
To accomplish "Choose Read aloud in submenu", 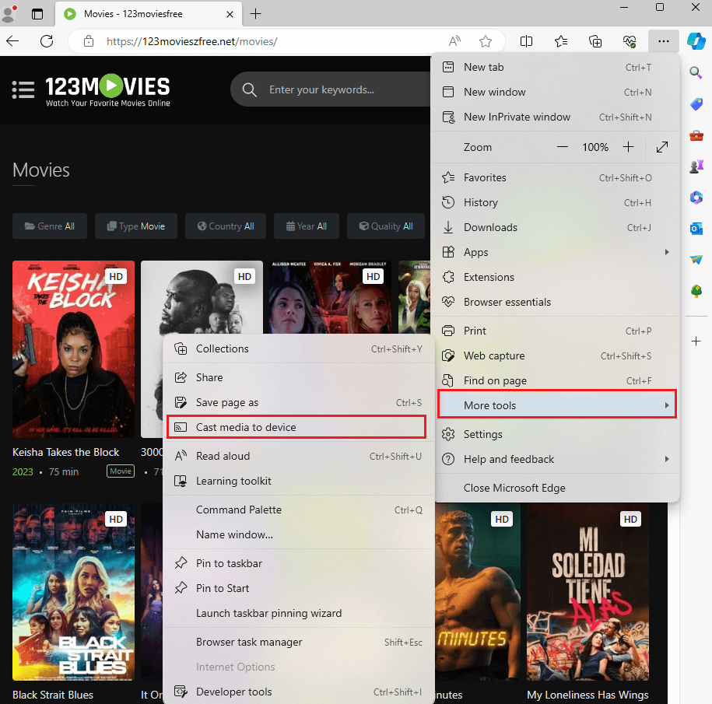I will tap(298, 456).
